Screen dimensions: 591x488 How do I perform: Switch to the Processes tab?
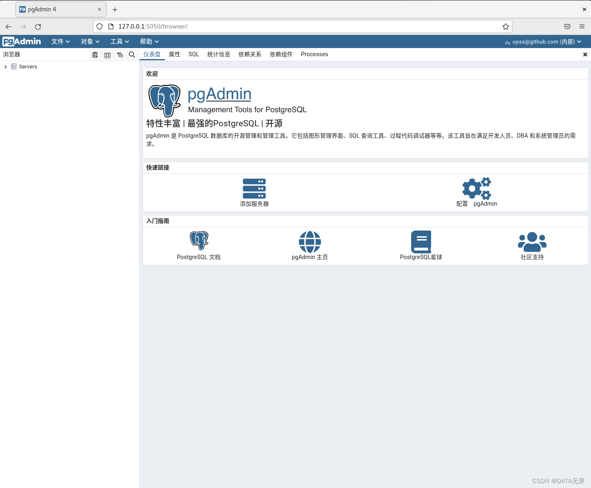314,54
